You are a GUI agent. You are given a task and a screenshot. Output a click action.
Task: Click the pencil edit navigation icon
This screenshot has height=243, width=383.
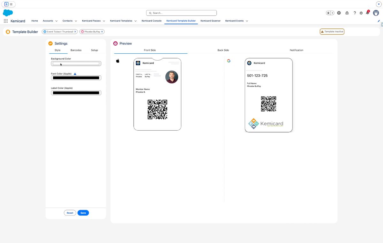[x=379, y=21]
